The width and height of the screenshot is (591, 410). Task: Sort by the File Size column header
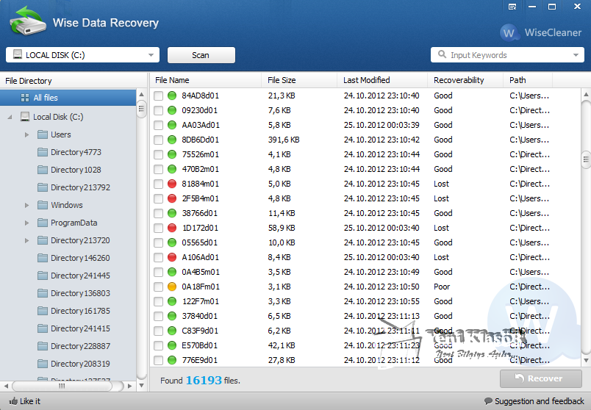(x=282, y=80)
